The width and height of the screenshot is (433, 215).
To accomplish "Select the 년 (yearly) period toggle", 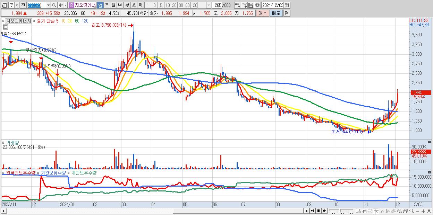I will 120,5.
